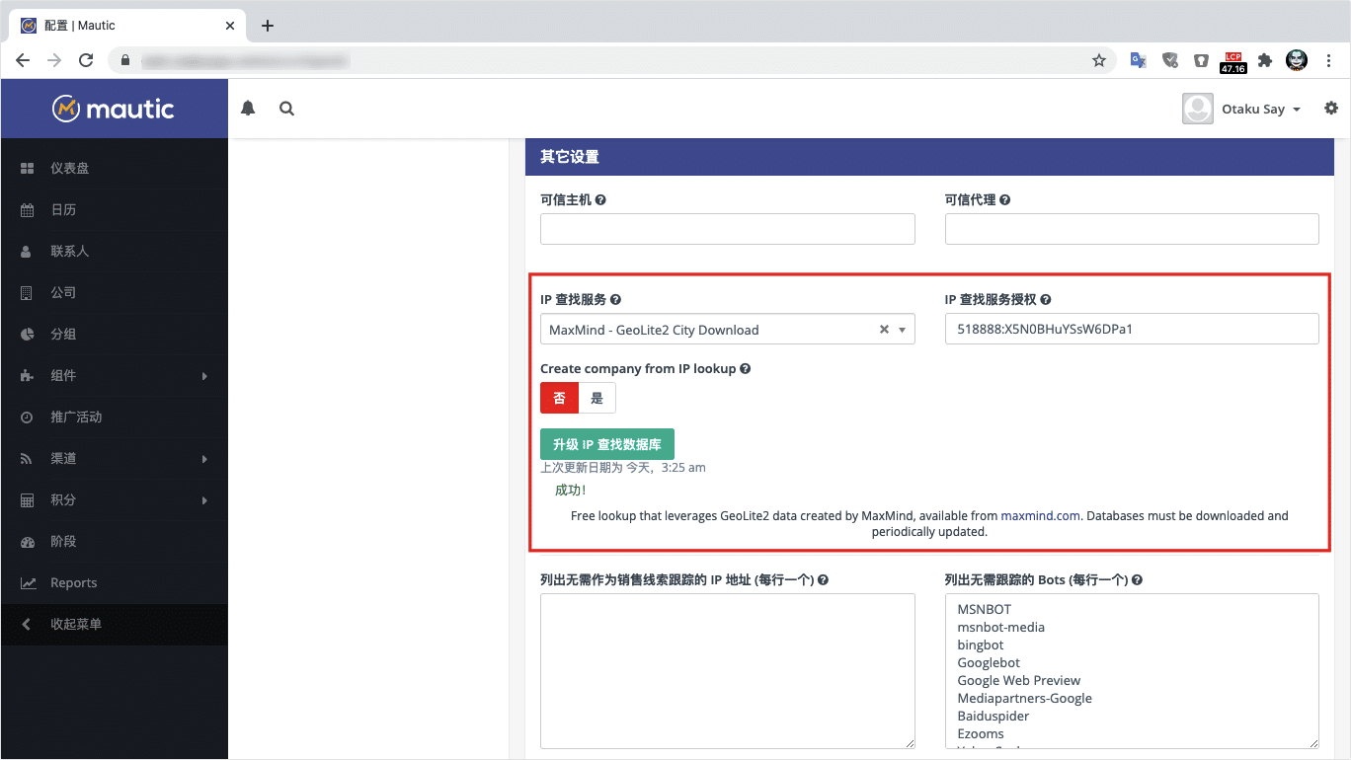Open the settings gear icon

pos(1331,108)
